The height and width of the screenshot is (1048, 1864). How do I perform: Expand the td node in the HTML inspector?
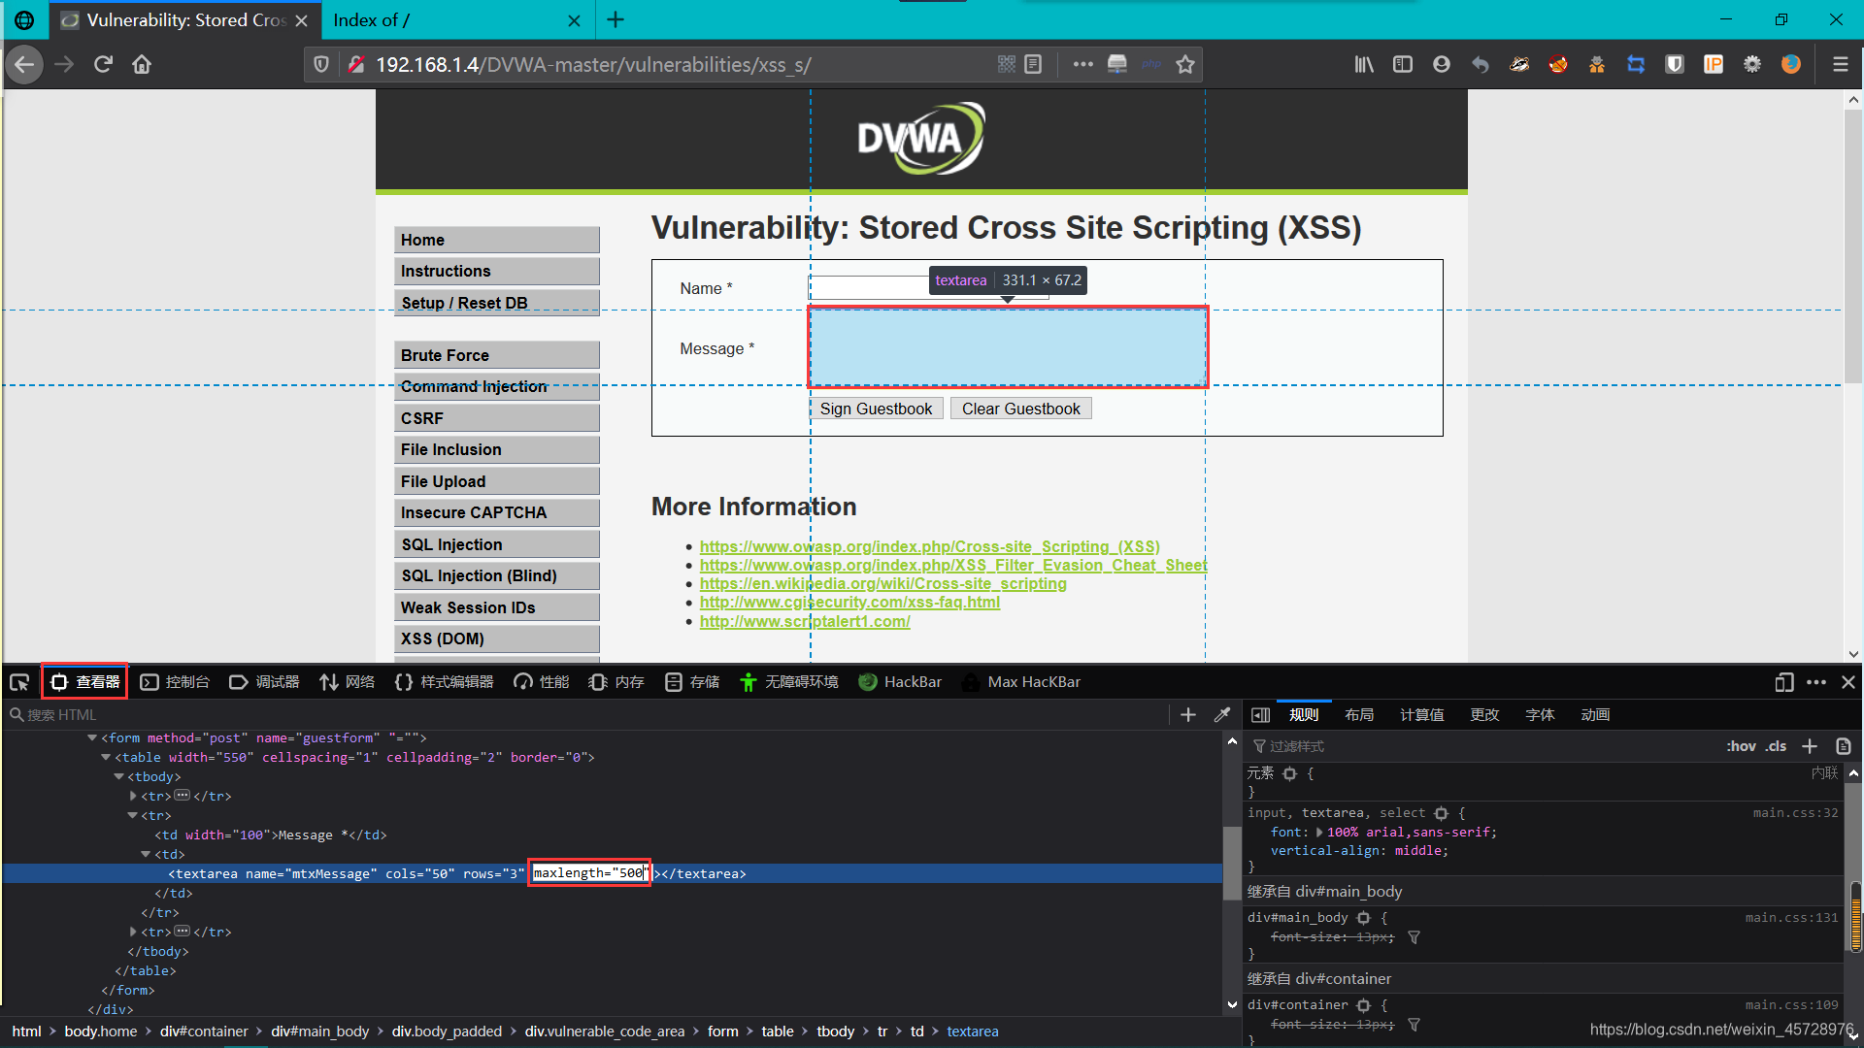pos(145,854)
